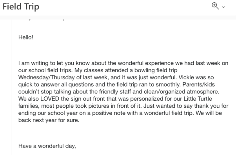Screen dimensions: 236x155
Task: Click the capitalized word "LOVED"
Action: tap(50, 99)
